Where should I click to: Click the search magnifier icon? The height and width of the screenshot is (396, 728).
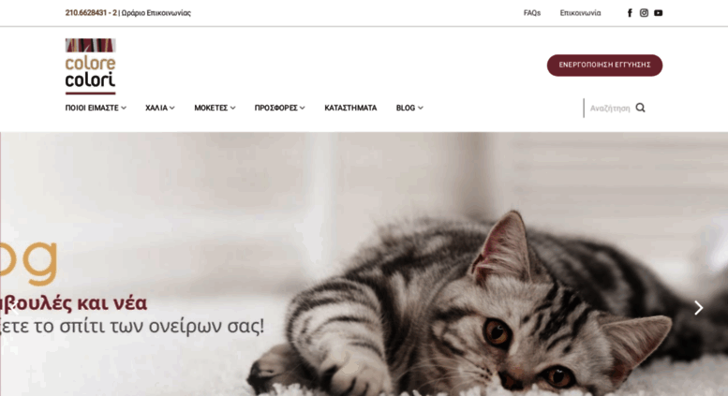pyautogui.click(x=640, y=108)
